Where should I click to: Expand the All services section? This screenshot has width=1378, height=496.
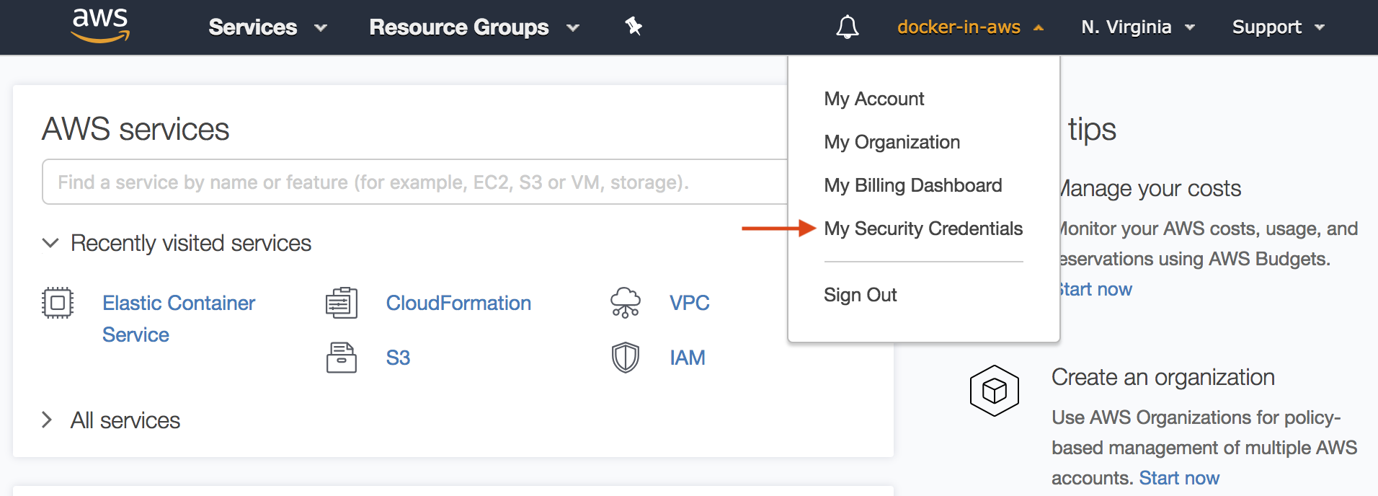tap(111, 420)
